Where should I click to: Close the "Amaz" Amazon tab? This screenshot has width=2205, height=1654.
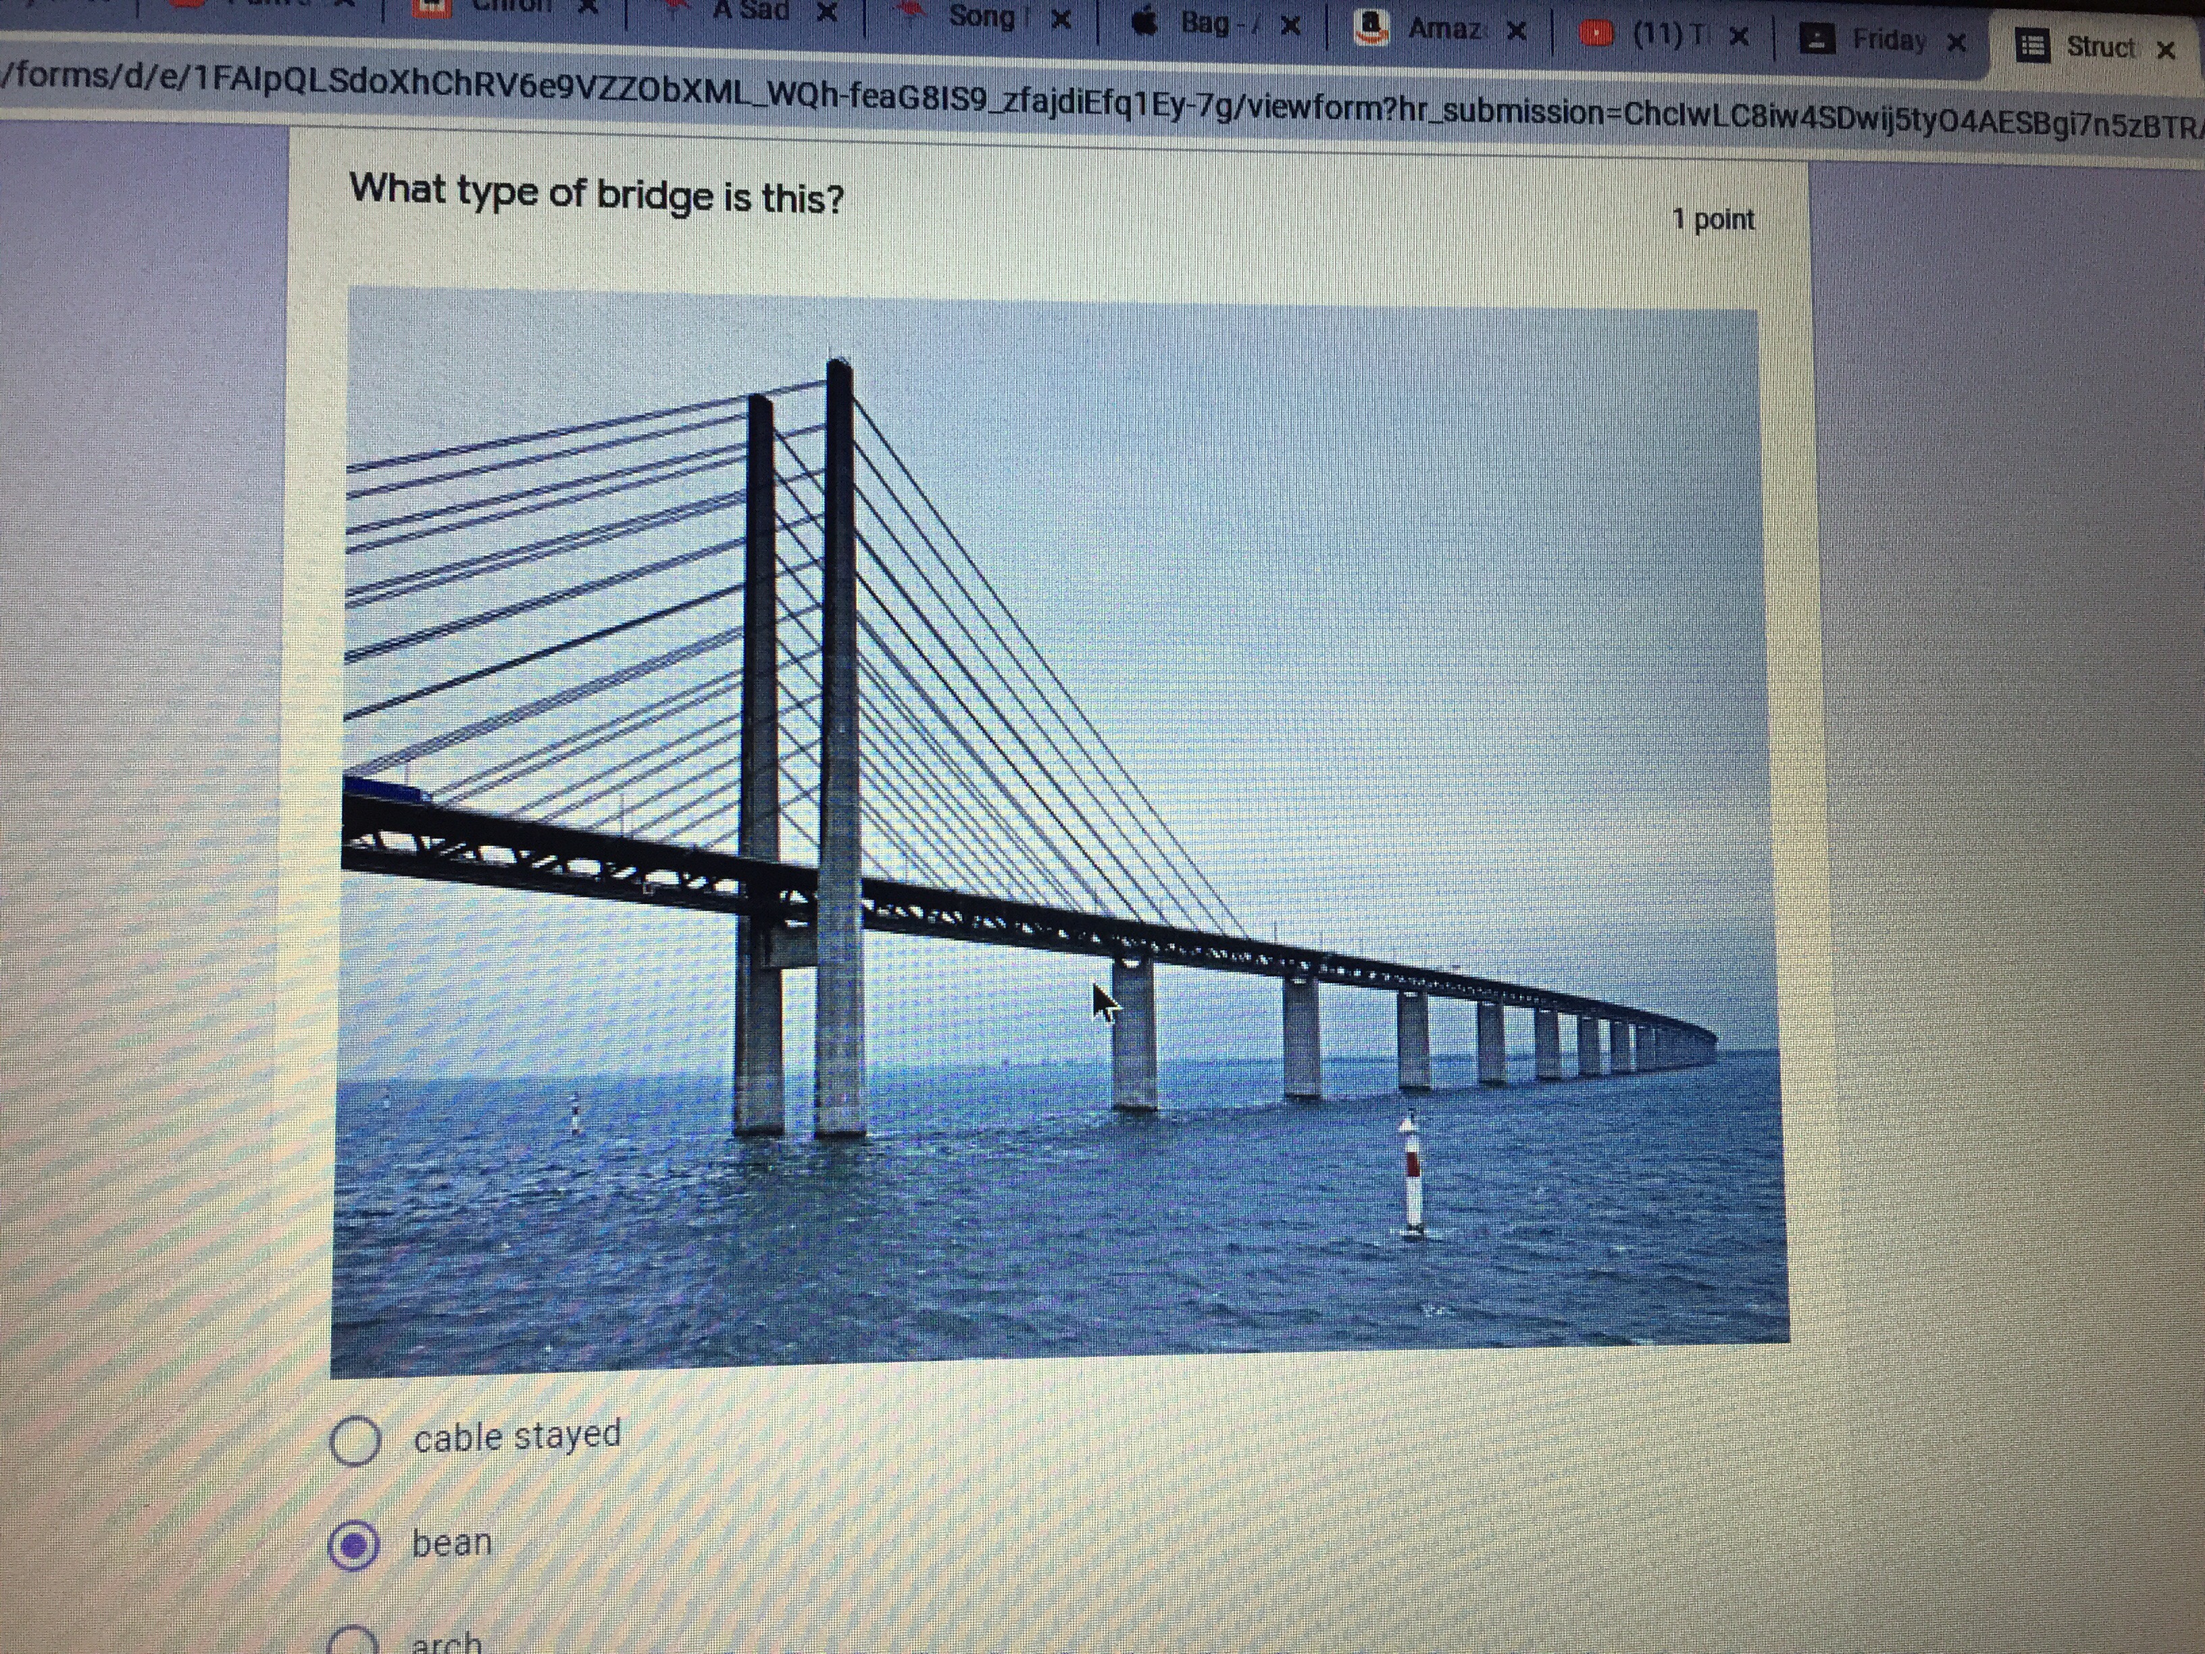click(1516, 32)
